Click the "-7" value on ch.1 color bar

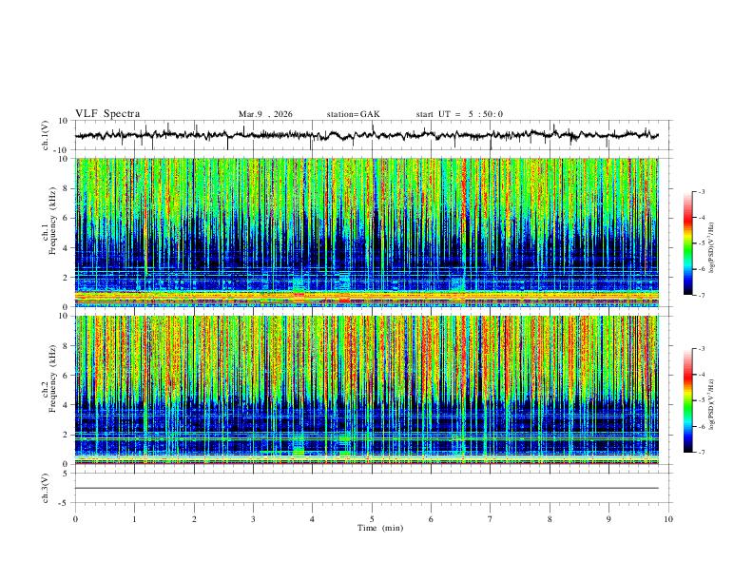pyautogui.click(x=701, y=296)
